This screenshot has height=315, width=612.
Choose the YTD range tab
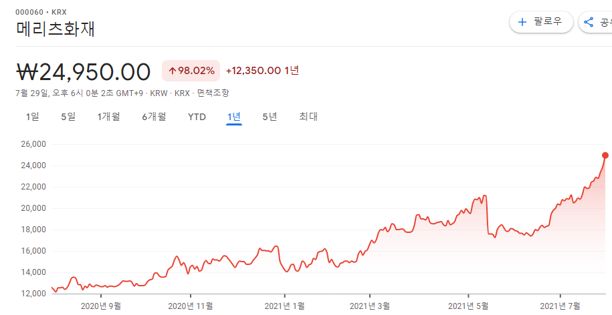197,117
